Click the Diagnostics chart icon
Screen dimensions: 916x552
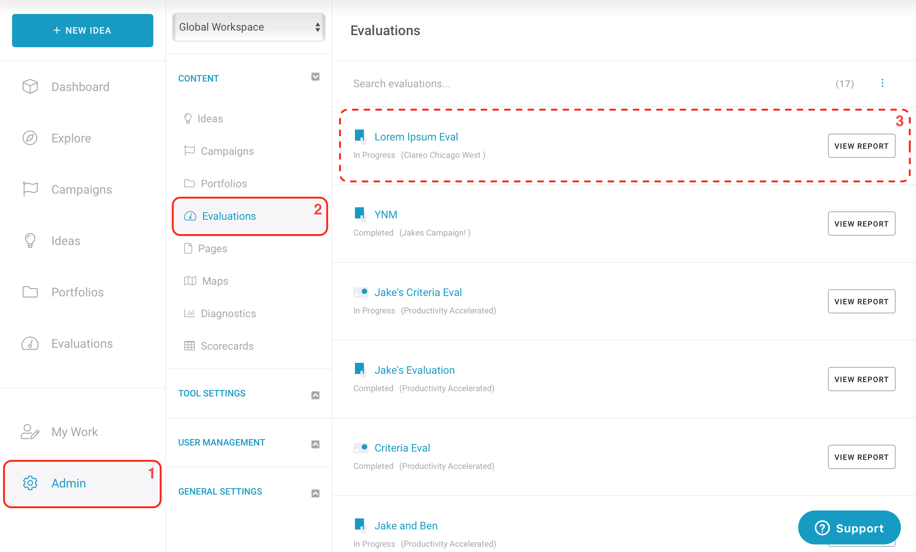pos(189,313)
